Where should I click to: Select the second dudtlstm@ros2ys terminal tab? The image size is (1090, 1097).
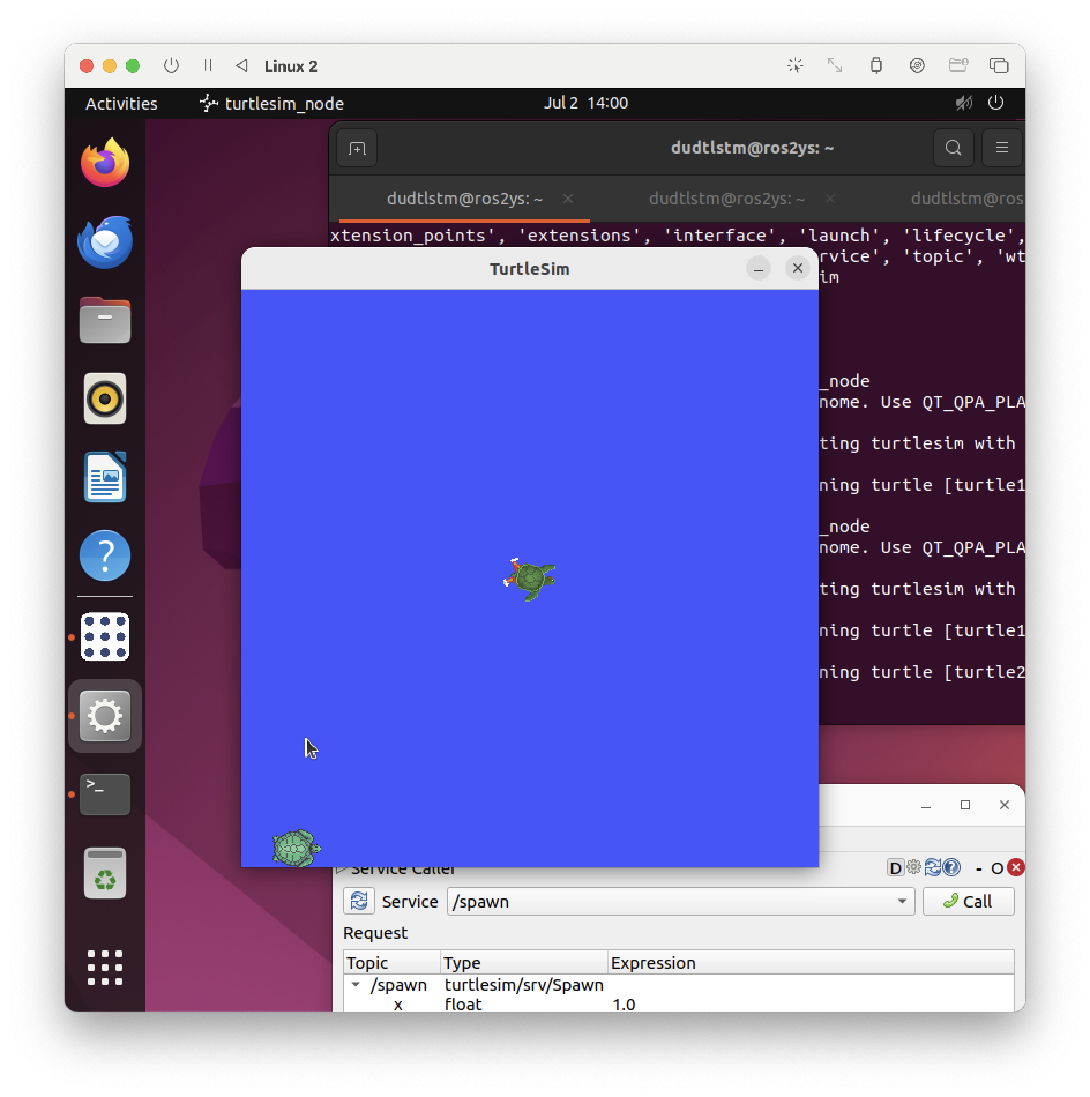click(726, 199)
